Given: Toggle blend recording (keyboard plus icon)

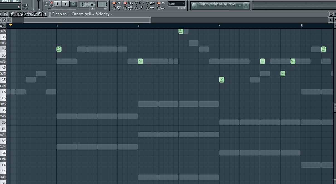Looking at the screenshot, I should point(140,3).
